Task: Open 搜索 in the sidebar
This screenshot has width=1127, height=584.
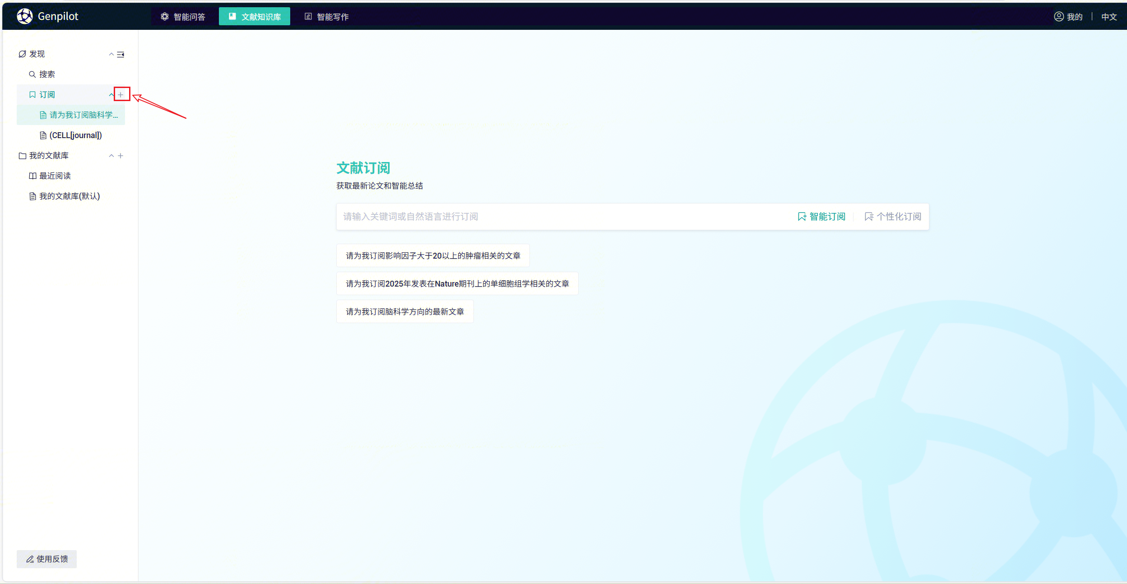Action: click(46, 74)
